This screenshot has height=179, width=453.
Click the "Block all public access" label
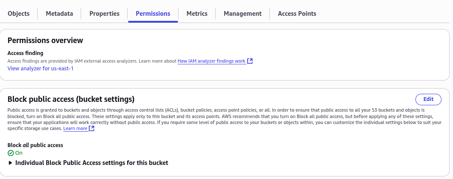click(x=35, y=145)
